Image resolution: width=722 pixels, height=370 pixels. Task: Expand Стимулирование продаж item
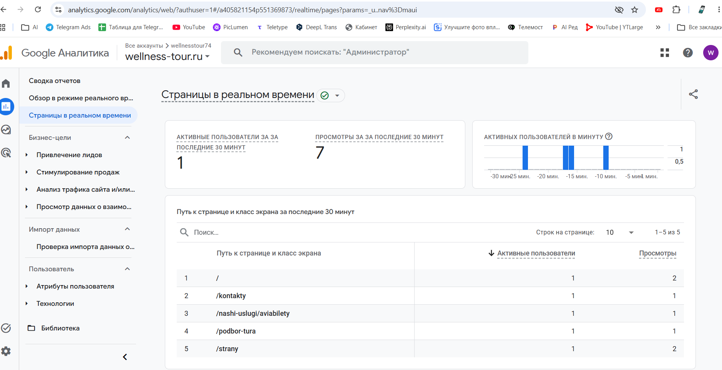tap(27, 172)
